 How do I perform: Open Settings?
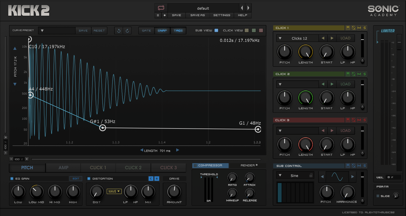point(222,15)
